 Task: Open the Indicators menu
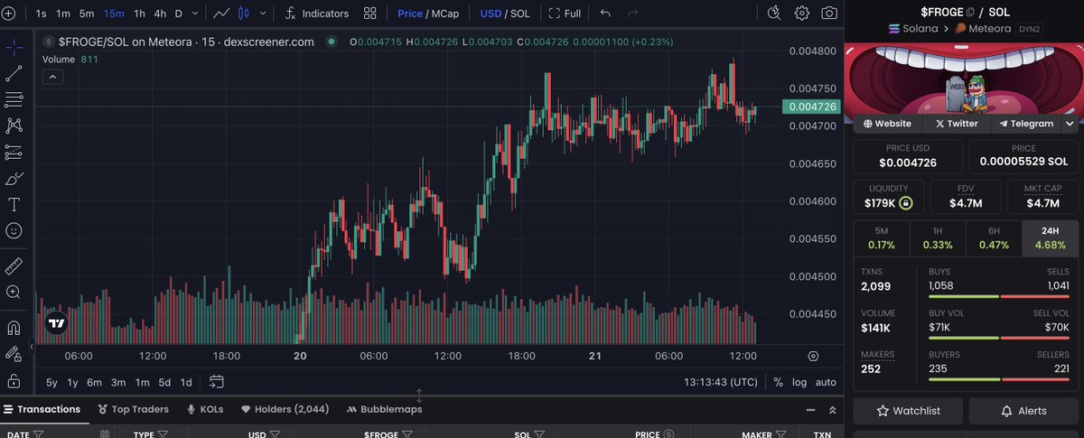[317, 14]
